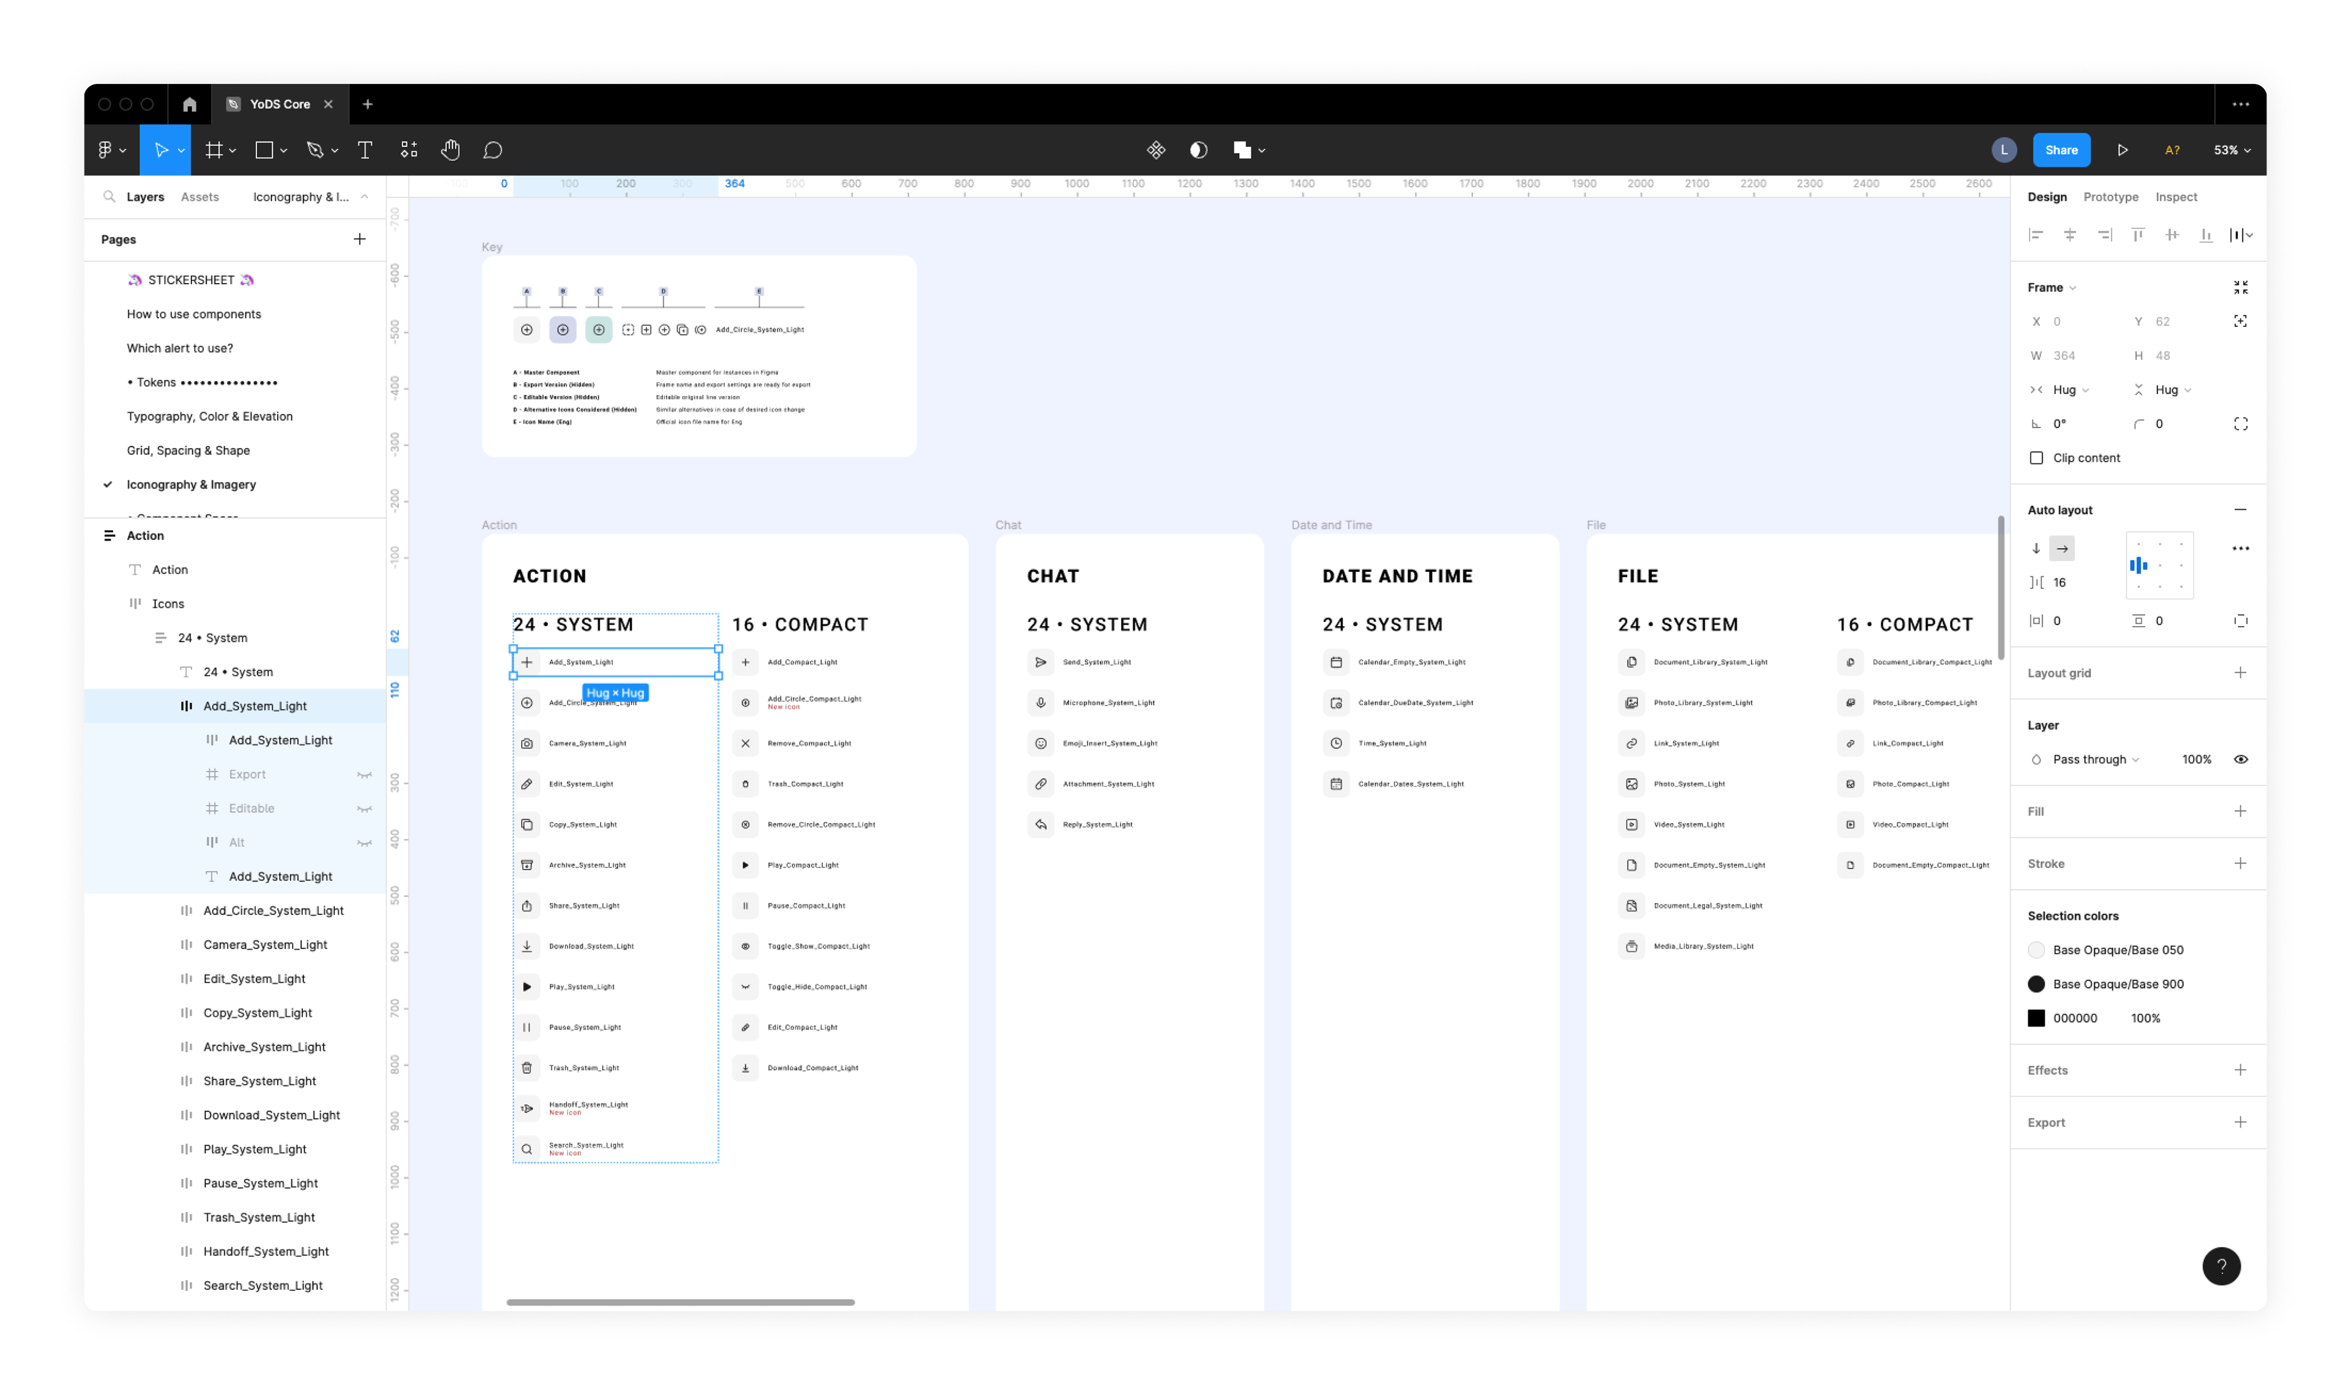Toggle layer visibility eye icon
The image size is (2351, 1395).
pos(2240,760)
